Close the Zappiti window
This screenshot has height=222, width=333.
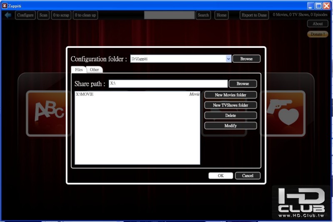(x=327, y=6)
